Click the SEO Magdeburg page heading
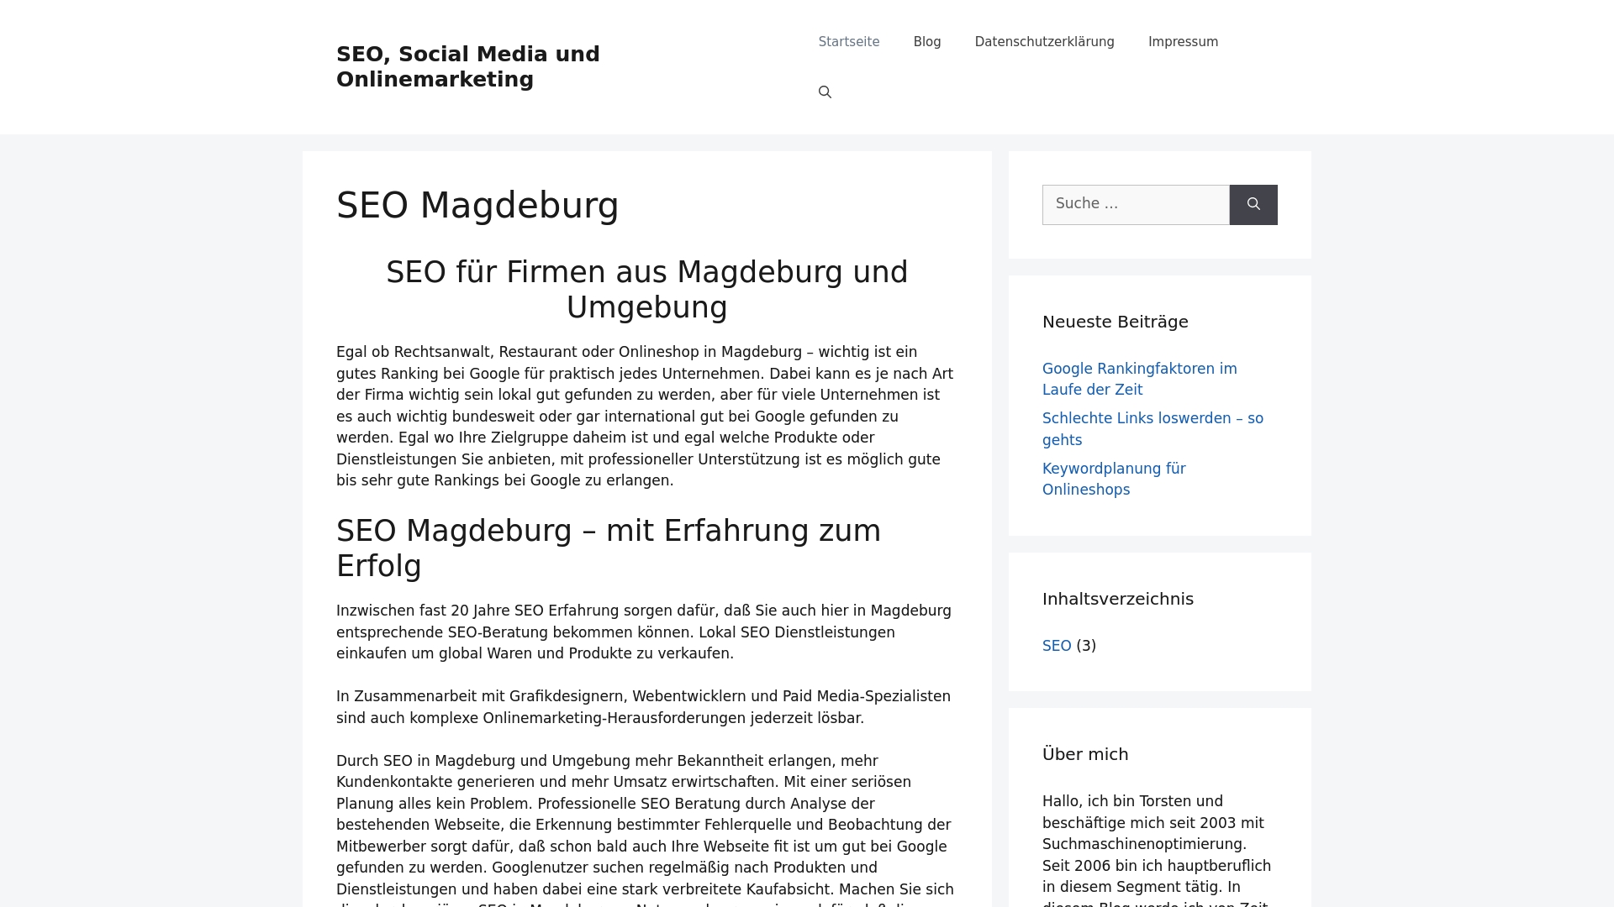Image resolution: width=1614 pixels, height=907 pixels. (477, 204)
